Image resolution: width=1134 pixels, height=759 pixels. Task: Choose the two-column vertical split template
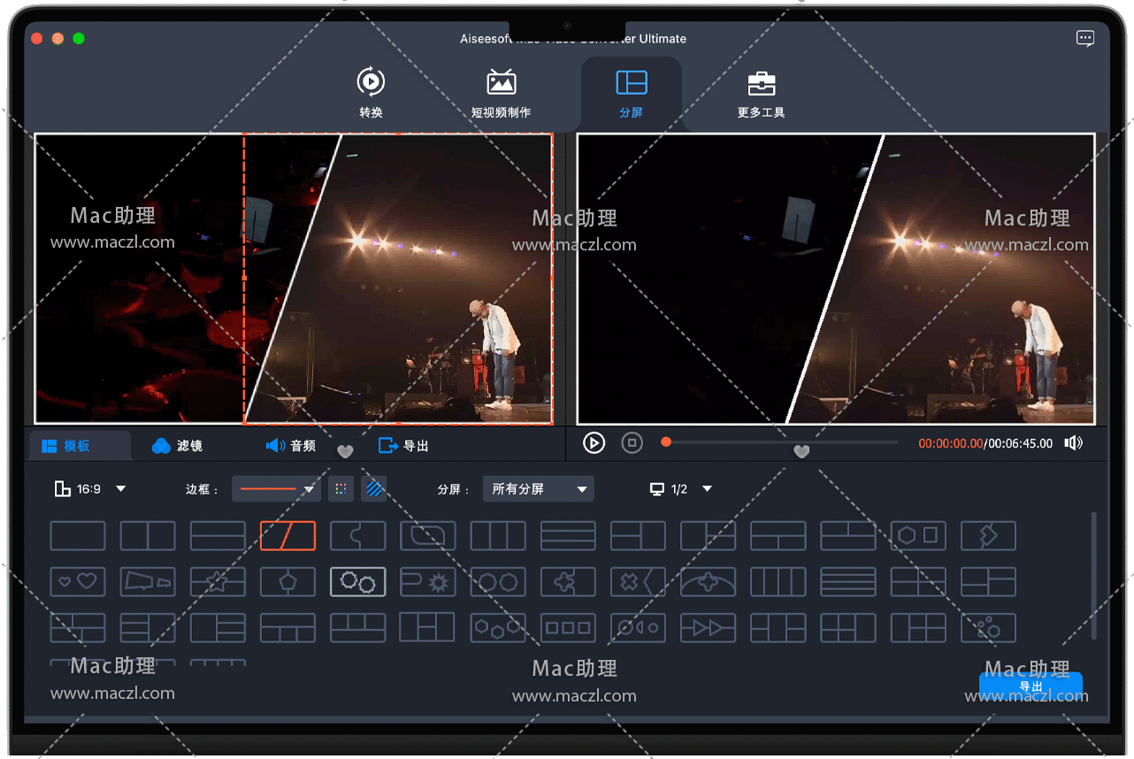pos(148,536)
